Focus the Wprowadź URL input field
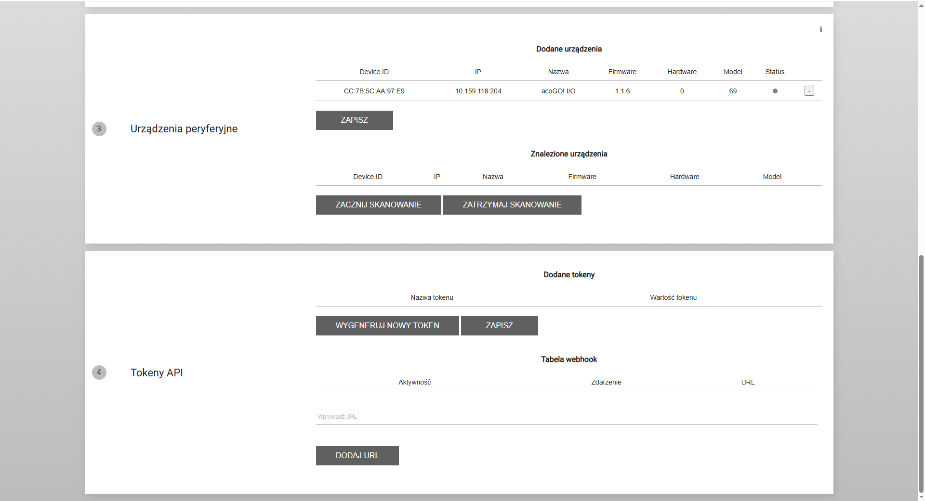 tap(566, 417)
